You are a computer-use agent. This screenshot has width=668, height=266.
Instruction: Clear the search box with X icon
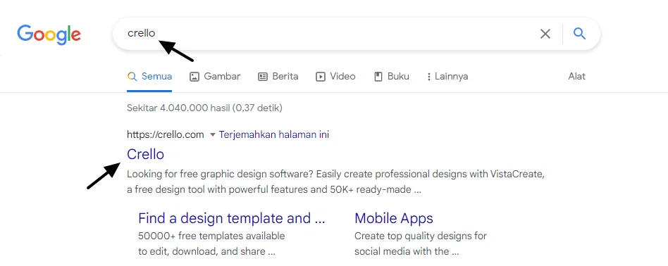(545, 34)
